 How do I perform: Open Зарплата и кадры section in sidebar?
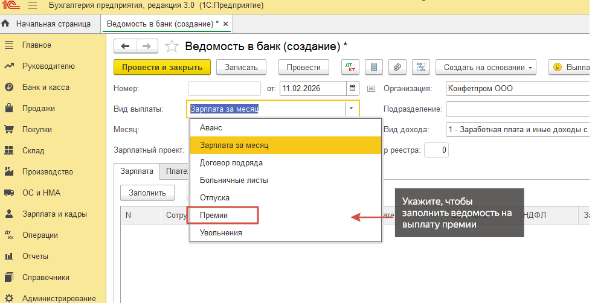tap(53, 214)
